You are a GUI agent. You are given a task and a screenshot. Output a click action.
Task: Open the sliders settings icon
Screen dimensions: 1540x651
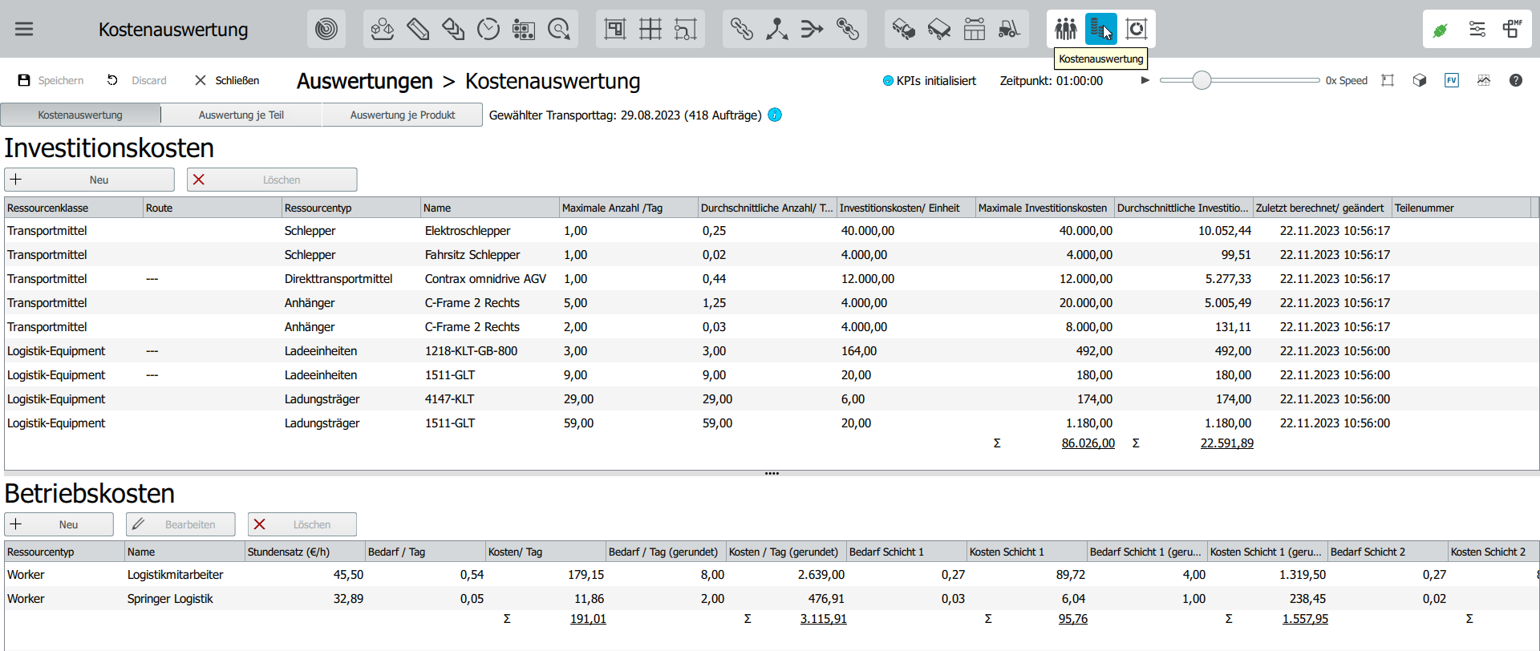[1477, 30]
